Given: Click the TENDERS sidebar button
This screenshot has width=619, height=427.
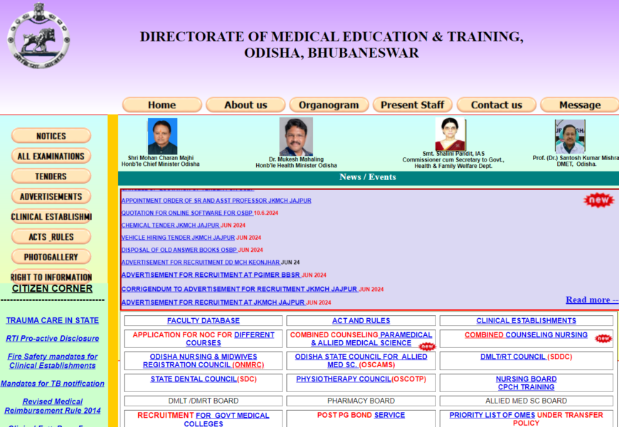Looking at the screenshot, I should click(x=51, y=176).
